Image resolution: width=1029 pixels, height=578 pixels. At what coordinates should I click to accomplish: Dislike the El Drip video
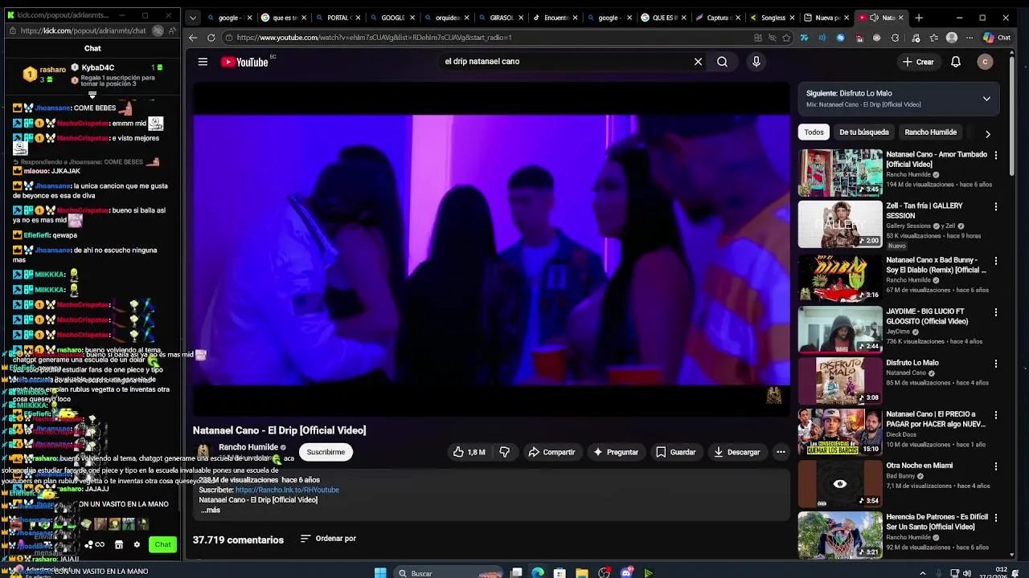[x=504, y=452]
